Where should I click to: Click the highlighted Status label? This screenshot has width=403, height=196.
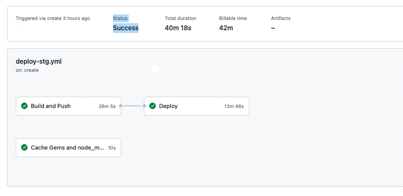click(x=120, y=18)
